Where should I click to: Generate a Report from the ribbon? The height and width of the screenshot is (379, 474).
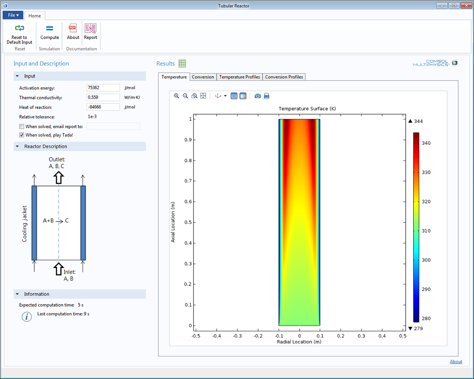(x=90, y=32)
